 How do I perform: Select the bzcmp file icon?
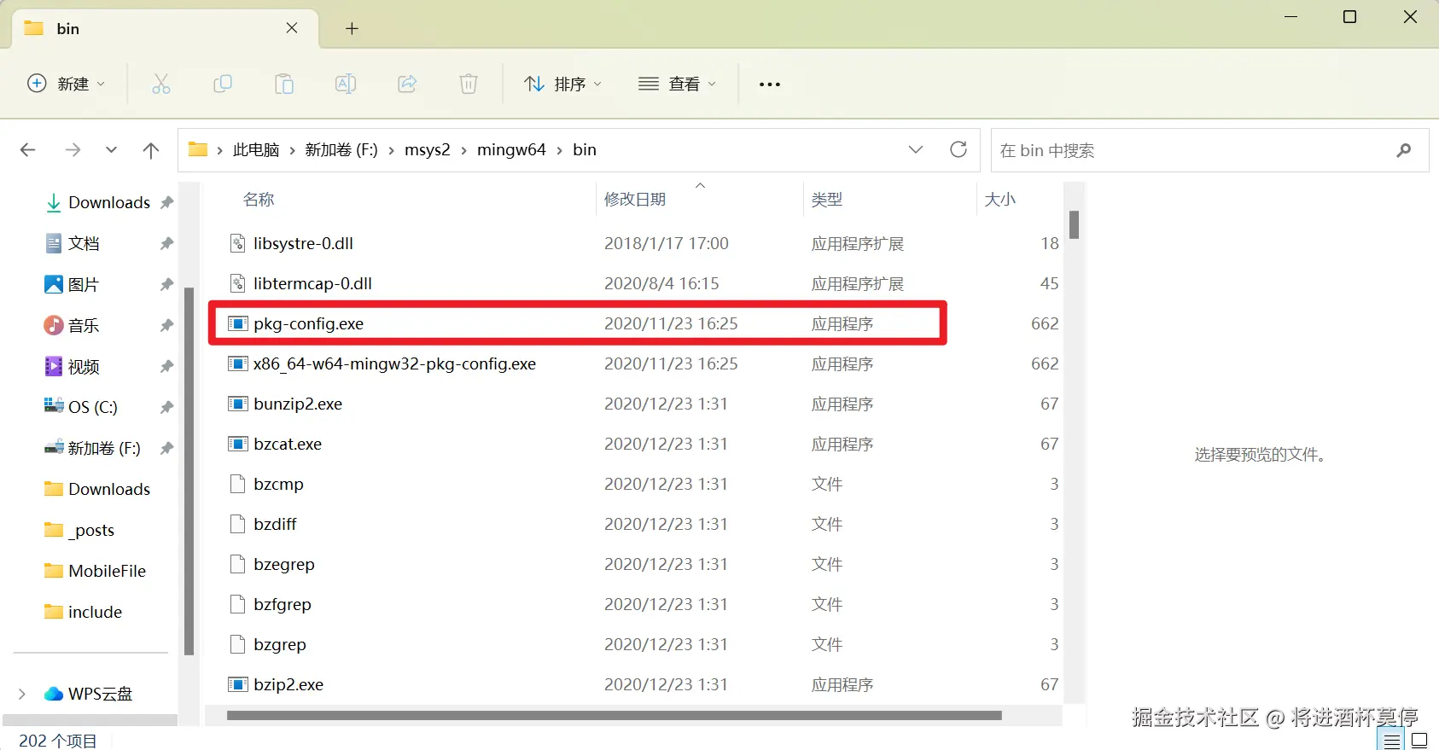point(238,484)
